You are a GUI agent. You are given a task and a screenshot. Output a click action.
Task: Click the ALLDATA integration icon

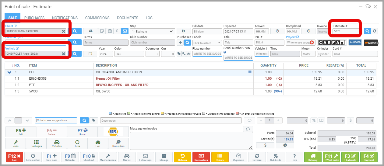(355, 43)
